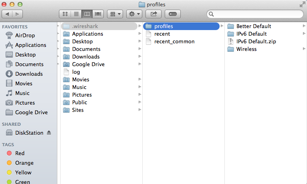Open Pictures in sidebar favorites

tap(20, 103)
